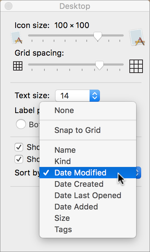Screen dimensions: 150x252
Task: Click the small icon size preview image
Action: point(16,38)
